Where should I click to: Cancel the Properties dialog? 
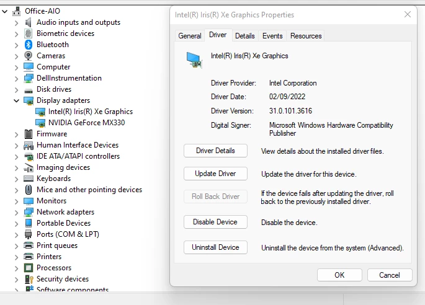(x=390, y=275)
